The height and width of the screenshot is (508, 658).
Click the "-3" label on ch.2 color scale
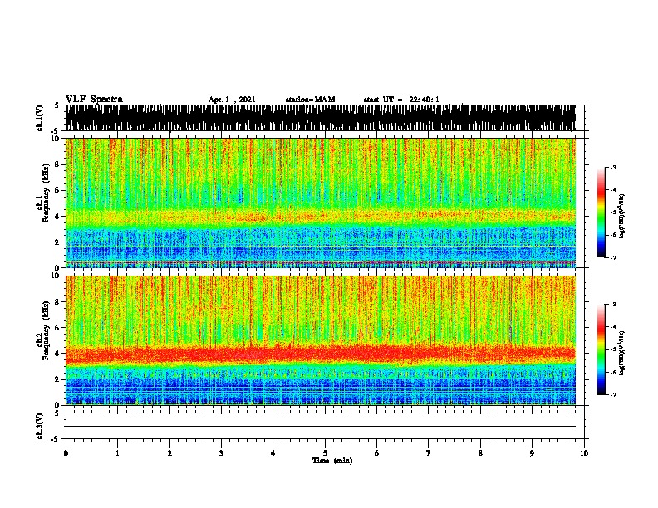coord(613,305)
